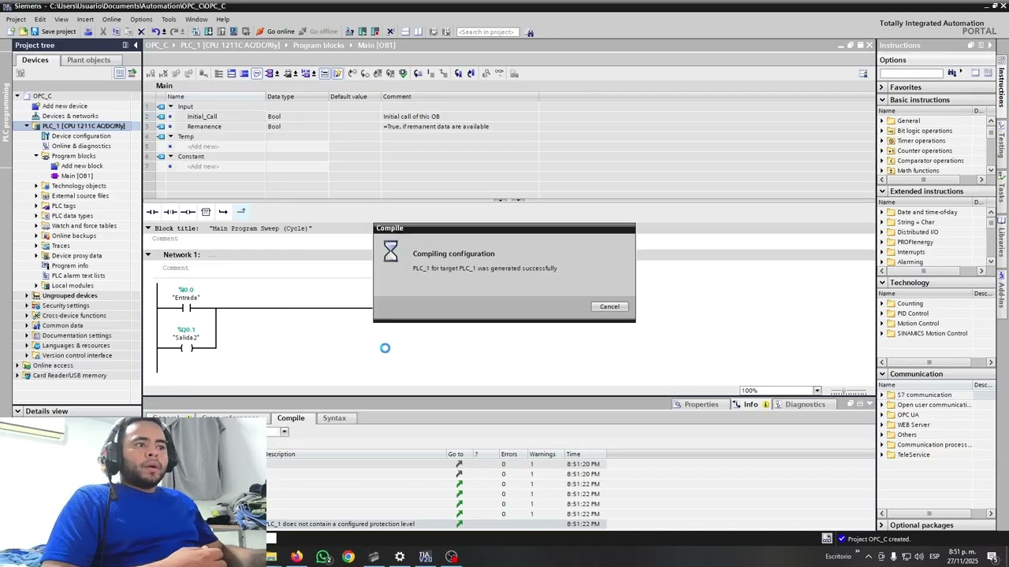This screenshot has width=1009, height=567.
Task: Click Save project in the toolbar
Action: pyautogui.click(x=54, y=31)
